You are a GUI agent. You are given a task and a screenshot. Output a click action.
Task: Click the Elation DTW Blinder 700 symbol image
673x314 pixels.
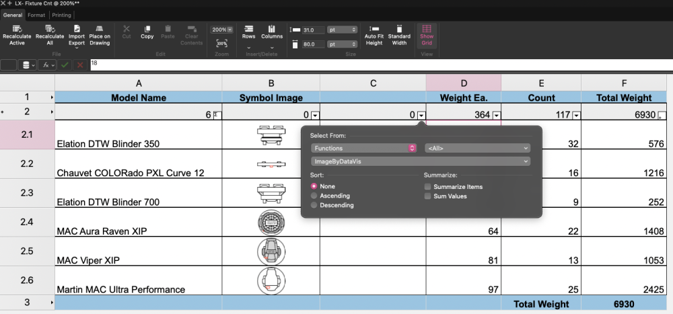coord(271,194)
